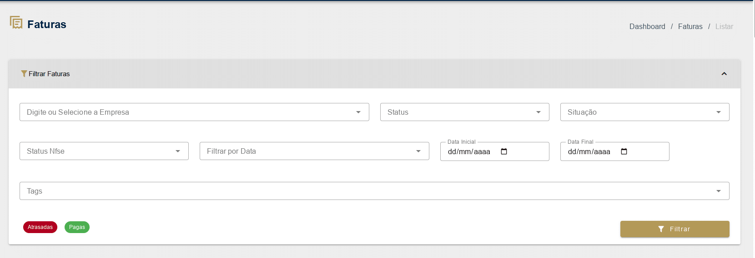The height and width of the screenshot is (258, 755).
Task: Click the funnel icon beside Filtrar Faturas
Action: click(24, 74)
